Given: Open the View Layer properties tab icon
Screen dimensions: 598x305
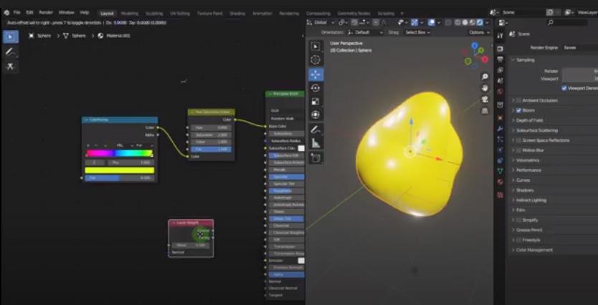Looking at the screenshot, I should click(x=500, y=70).
